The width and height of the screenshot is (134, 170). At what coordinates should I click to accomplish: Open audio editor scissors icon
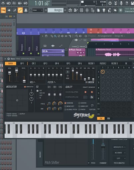116,3
